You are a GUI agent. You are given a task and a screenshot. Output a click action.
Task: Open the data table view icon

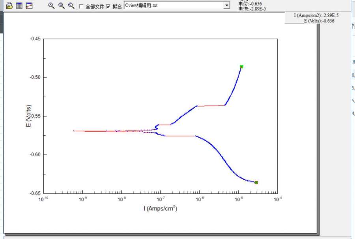coord(19,6)
